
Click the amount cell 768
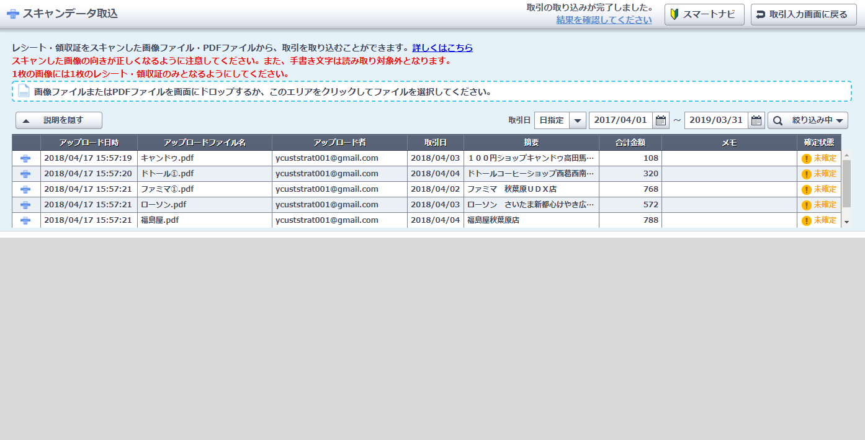(630, 189)
